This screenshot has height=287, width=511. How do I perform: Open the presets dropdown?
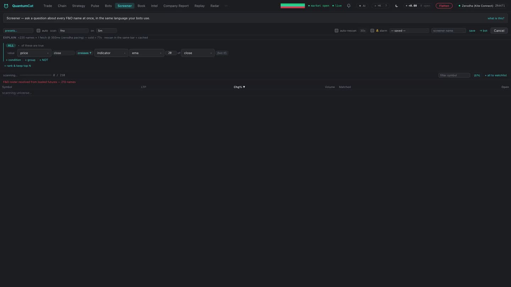18,30
